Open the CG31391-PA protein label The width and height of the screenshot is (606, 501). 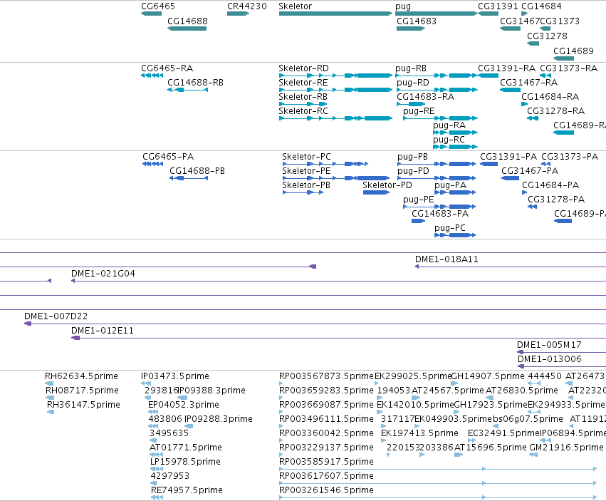[508, 157]
